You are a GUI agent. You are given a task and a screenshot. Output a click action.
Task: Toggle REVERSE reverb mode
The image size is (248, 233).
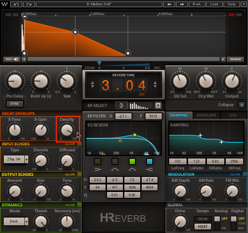point(235,59)
